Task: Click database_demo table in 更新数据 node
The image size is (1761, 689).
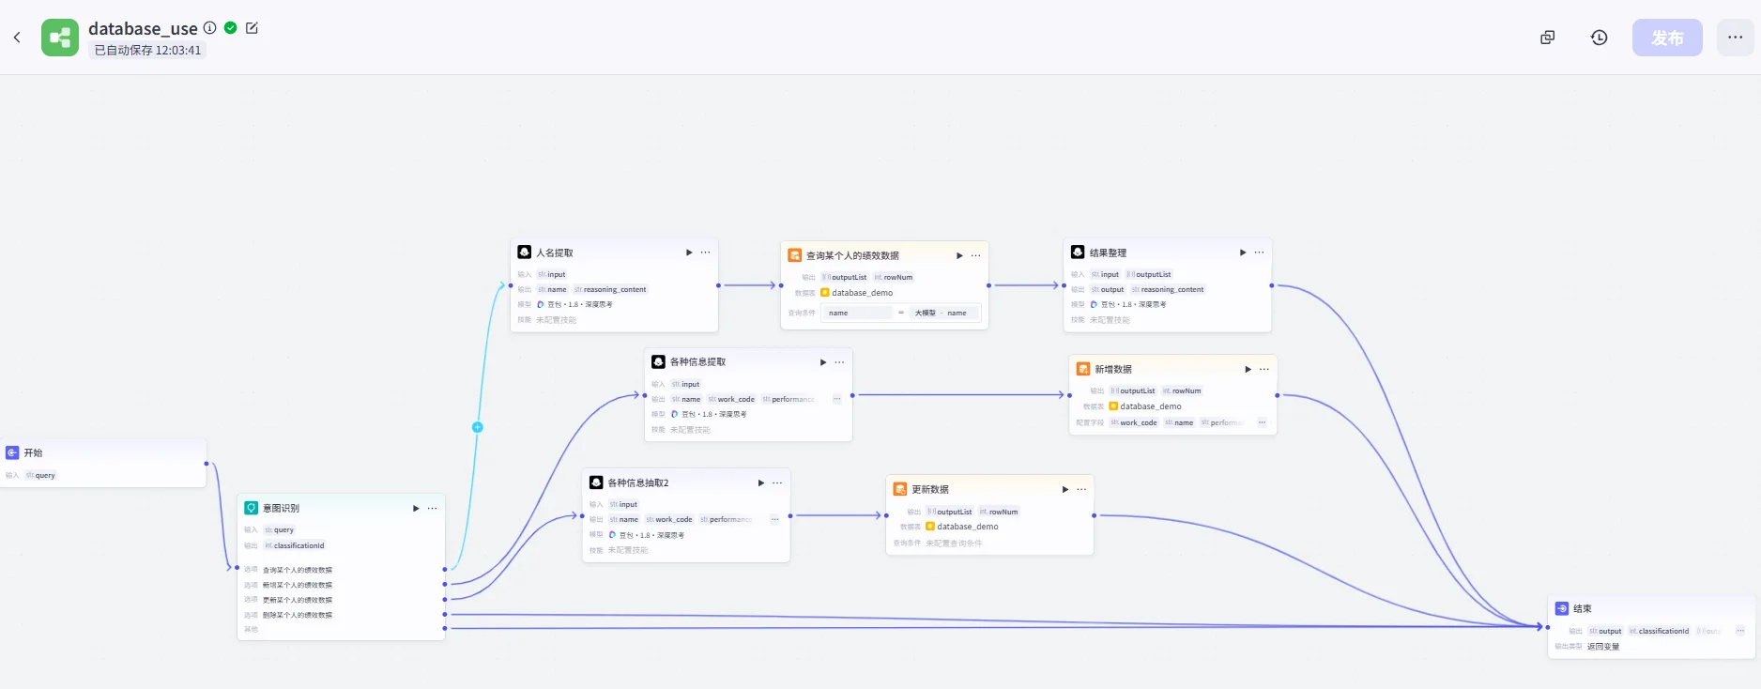Action: (x=962, y=527)
